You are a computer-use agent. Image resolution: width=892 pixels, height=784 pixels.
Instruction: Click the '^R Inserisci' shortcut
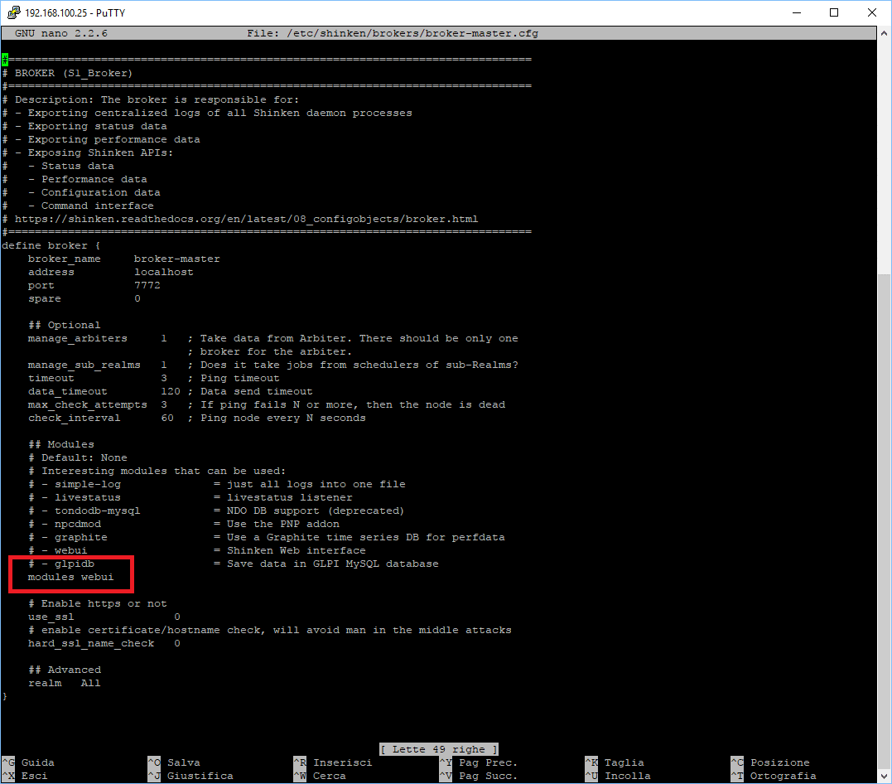[333, 762]
